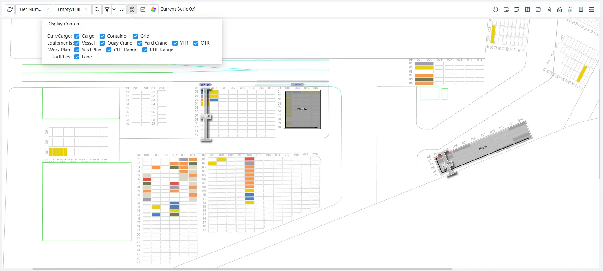This screenshot has height=271, width=603.
Task: Click the closed padlock lock icon
Action: click(560, 9)
